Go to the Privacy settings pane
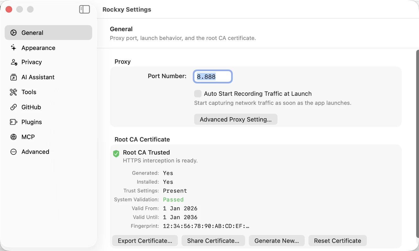Image resolution: width=419 pixels, height=251 pixels. [x=48, y=62]
